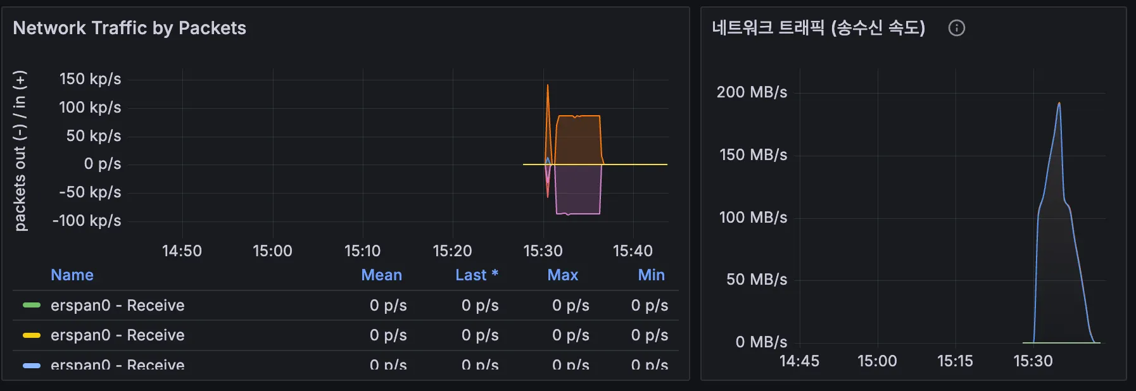Sort legend by the Name column header
This screenshot has height=391, width=1136.
click(x=72, y=275)
